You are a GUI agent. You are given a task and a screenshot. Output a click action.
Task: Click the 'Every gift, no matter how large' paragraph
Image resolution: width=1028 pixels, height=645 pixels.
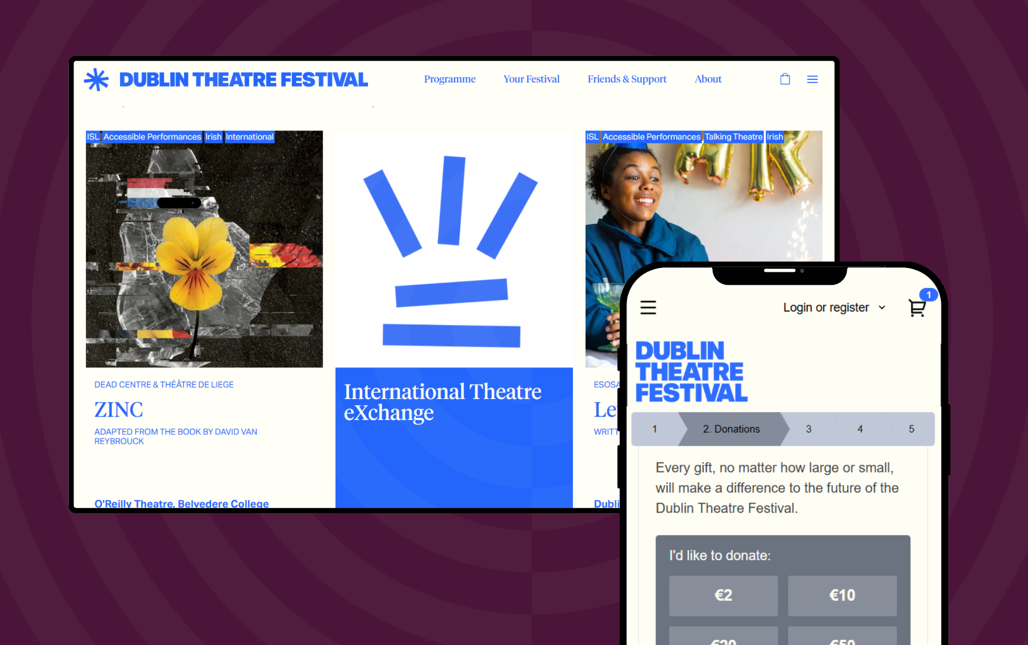[x=777, y=488]
